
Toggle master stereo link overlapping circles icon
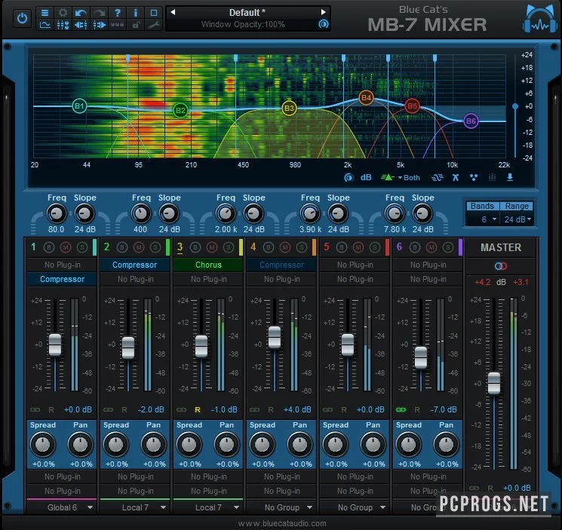pyautogui.click(x=501, y=266)
